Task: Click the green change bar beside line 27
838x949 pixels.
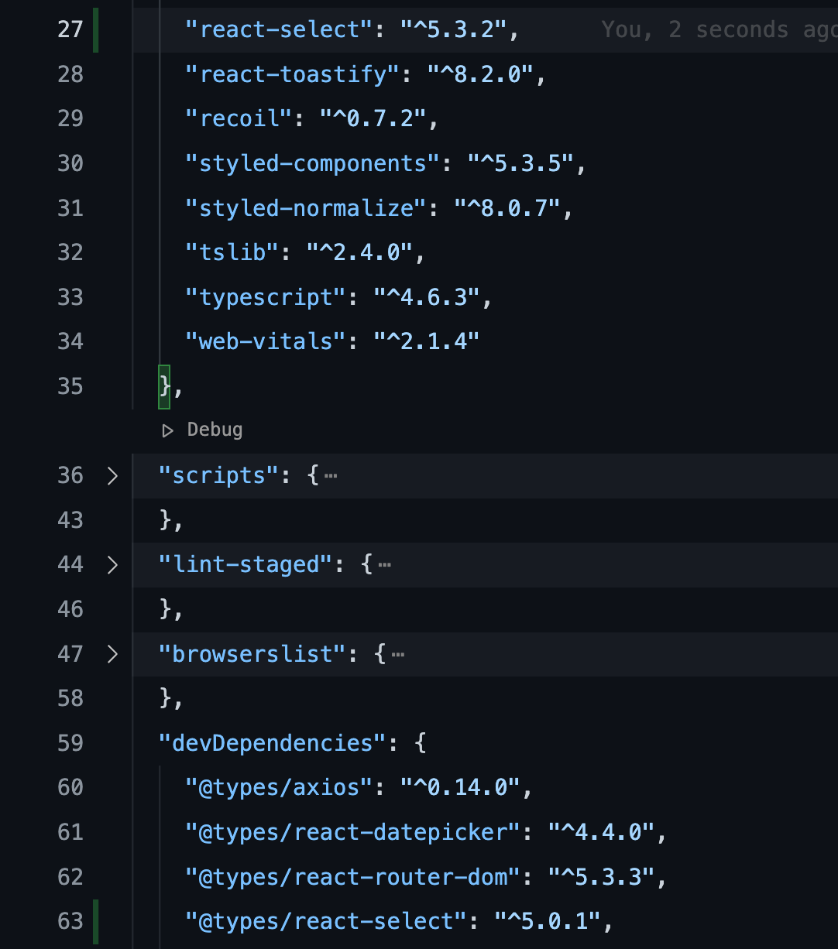Action: (x=94, y=30)
